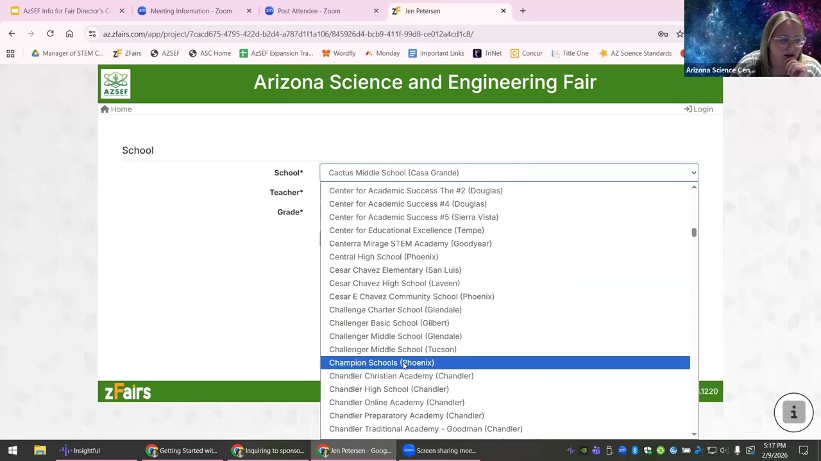Open the round info button at bottom right

click(793, 413)
